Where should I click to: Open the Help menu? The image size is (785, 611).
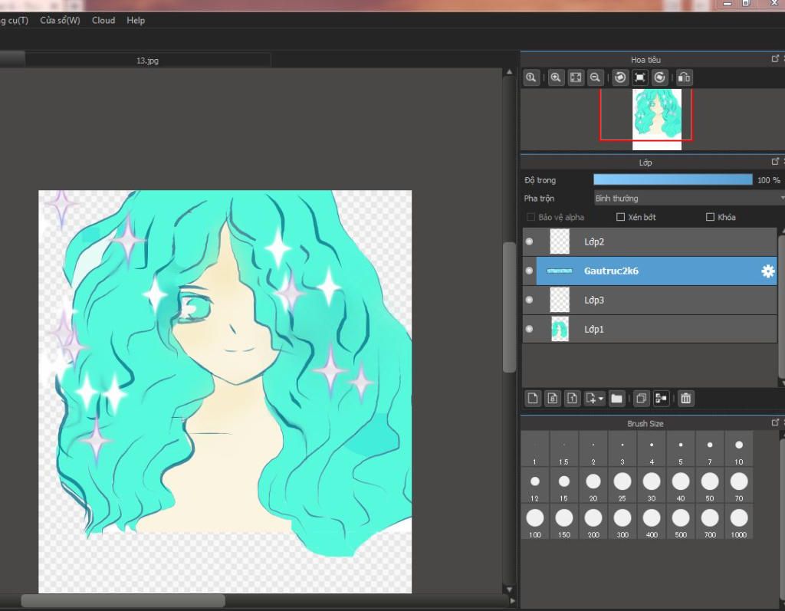136,21
